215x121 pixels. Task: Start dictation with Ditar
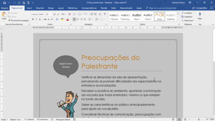[x=200, y=16]
